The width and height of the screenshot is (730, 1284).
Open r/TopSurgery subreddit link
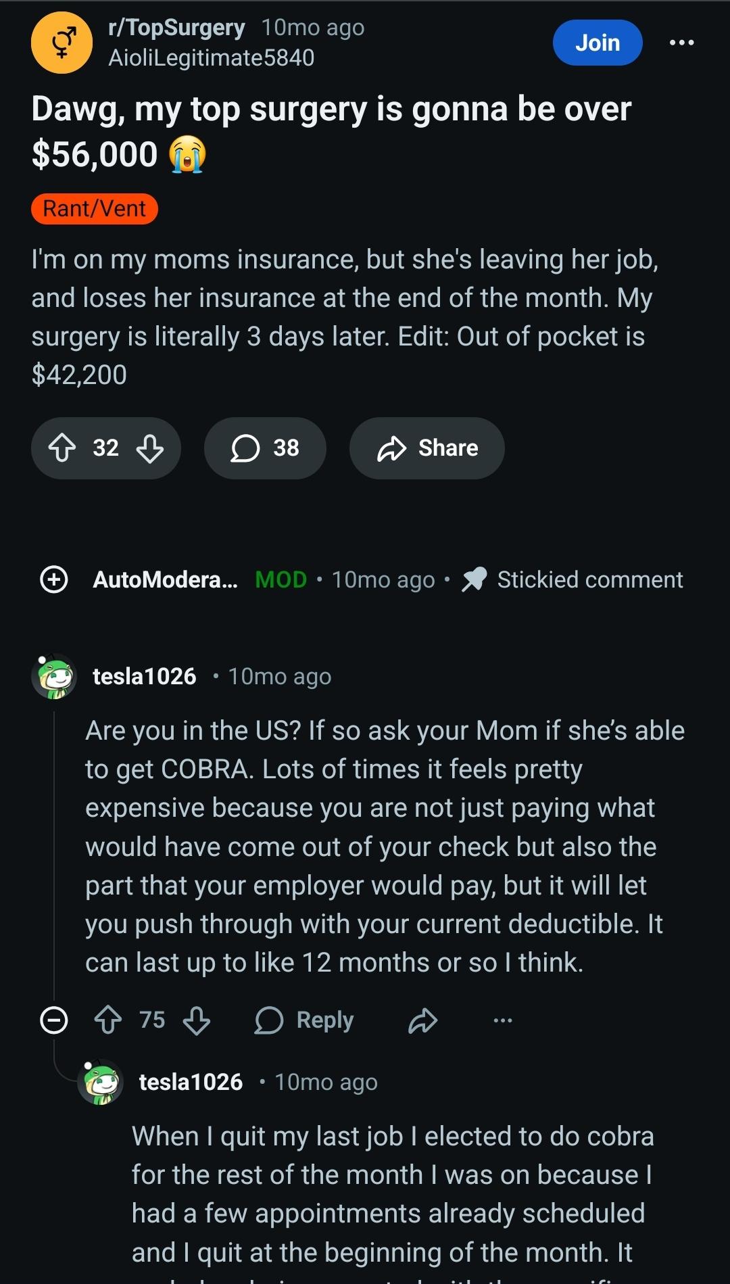tap(176, 28)
